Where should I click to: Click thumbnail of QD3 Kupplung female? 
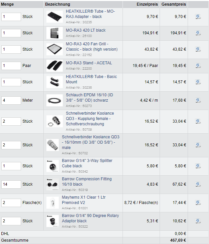[54, 121]
